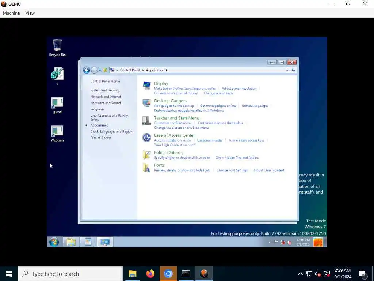Open the host Windows Start button

[9, 274]
